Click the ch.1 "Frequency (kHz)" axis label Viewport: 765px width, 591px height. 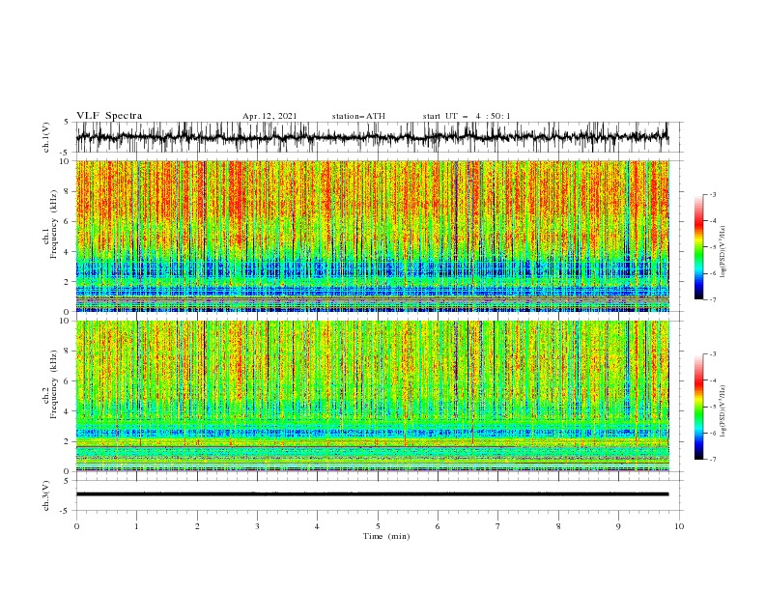[53, 224]
